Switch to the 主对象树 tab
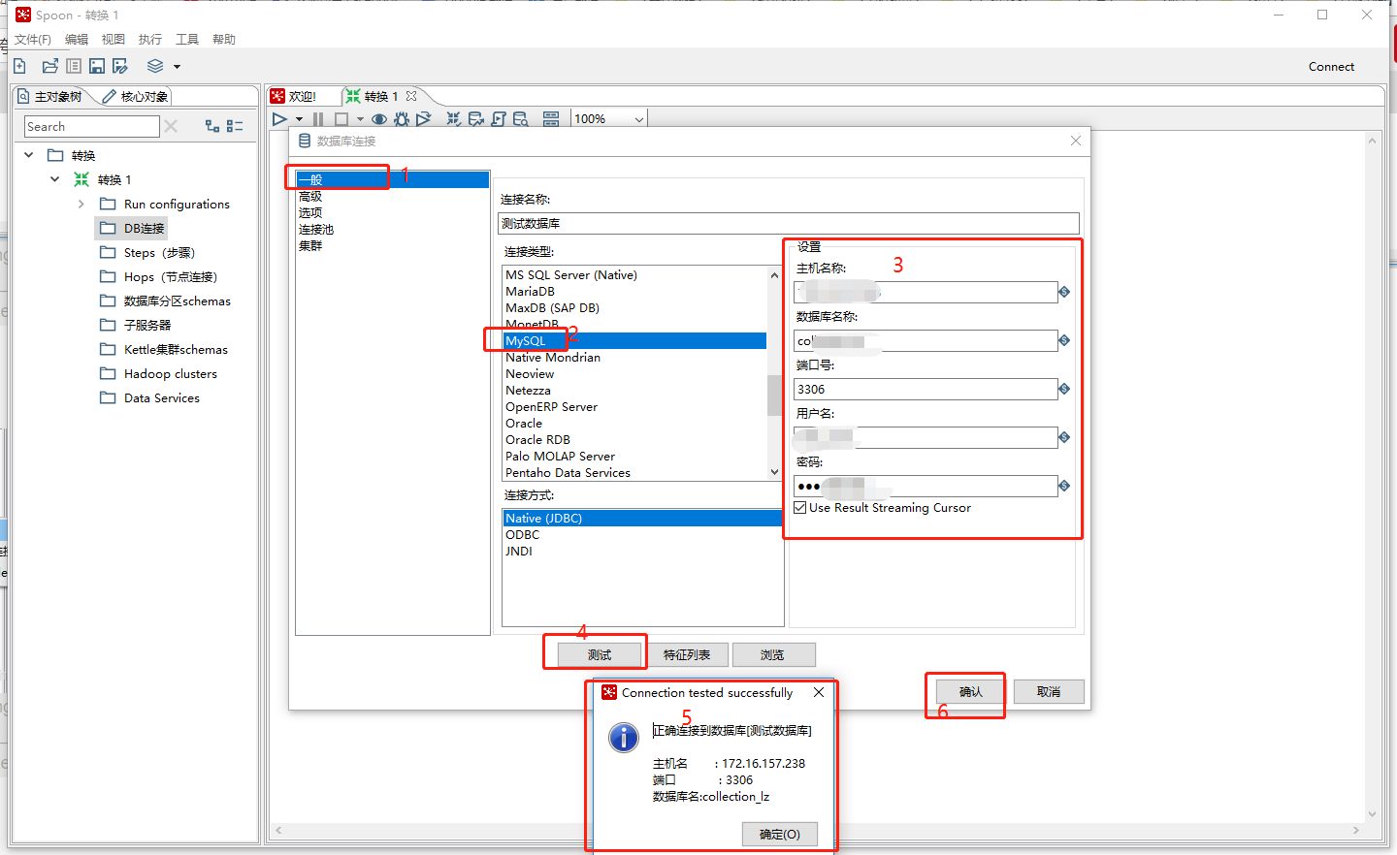1397x855 pixels. click(50, 96)
